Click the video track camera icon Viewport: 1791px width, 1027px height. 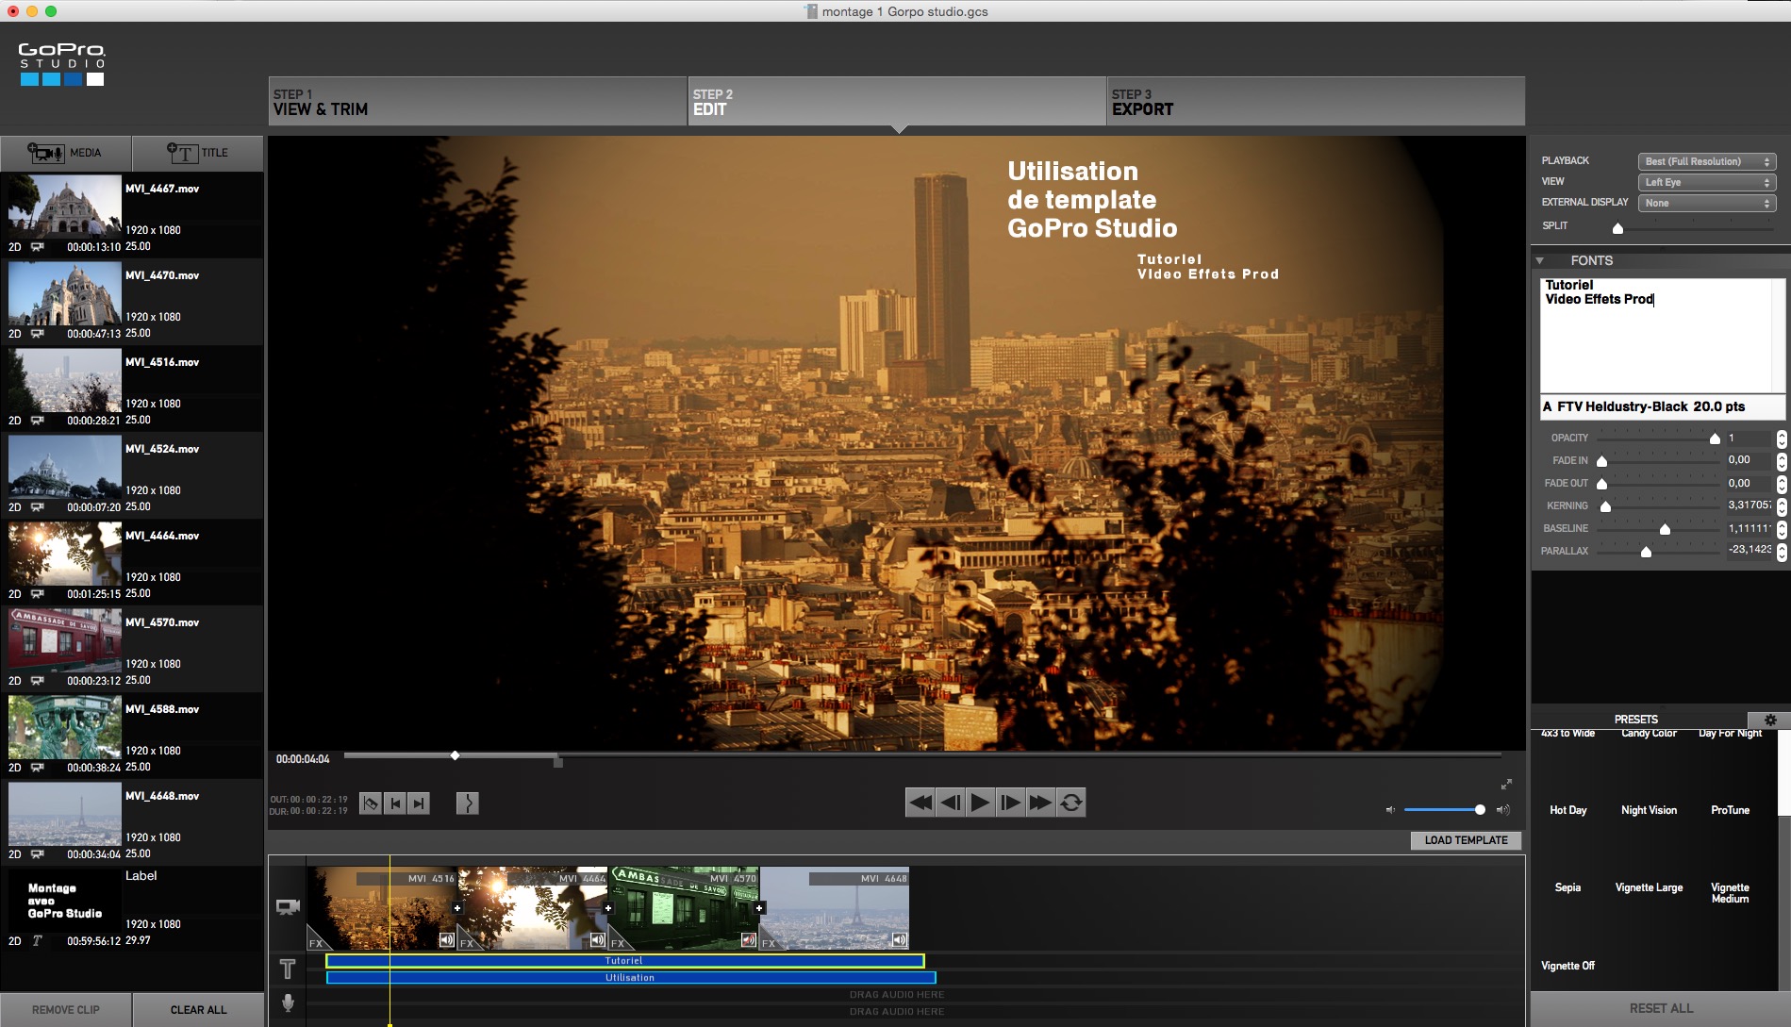coord(288,907)
